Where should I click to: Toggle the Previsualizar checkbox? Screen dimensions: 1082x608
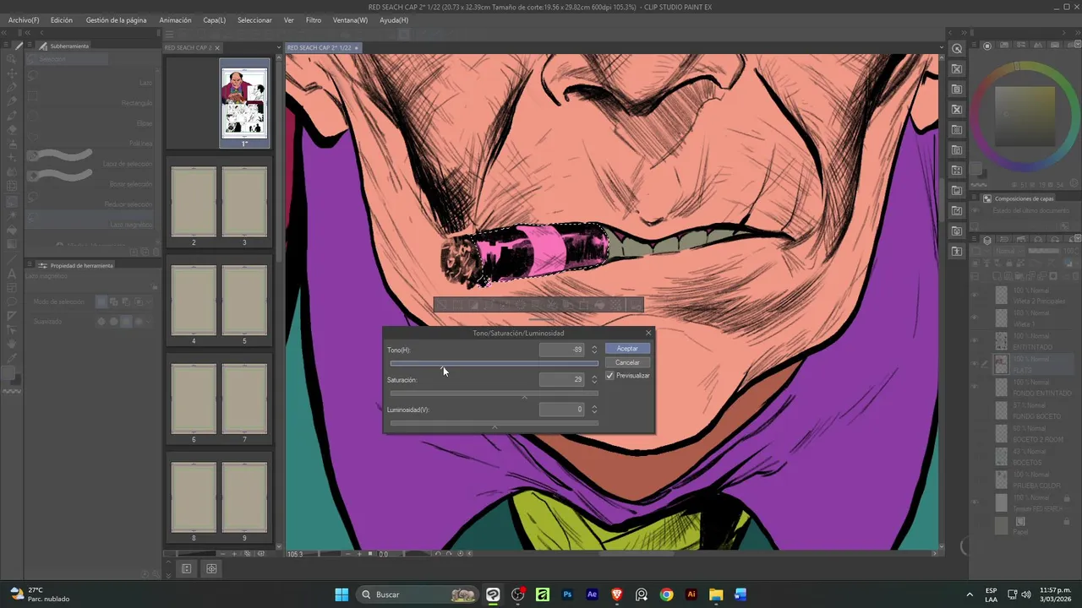click(610, 376)
